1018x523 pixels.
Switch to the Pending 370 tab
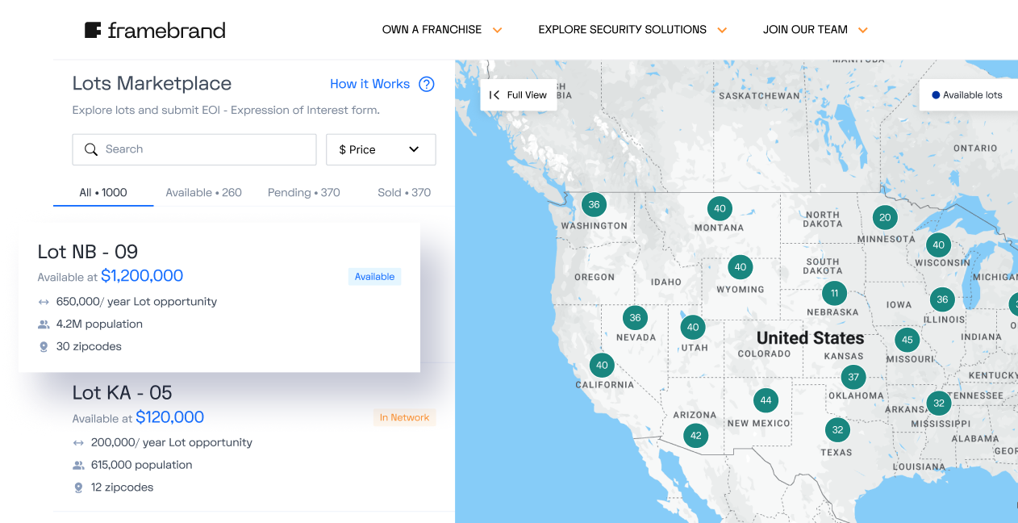point(303,193)
